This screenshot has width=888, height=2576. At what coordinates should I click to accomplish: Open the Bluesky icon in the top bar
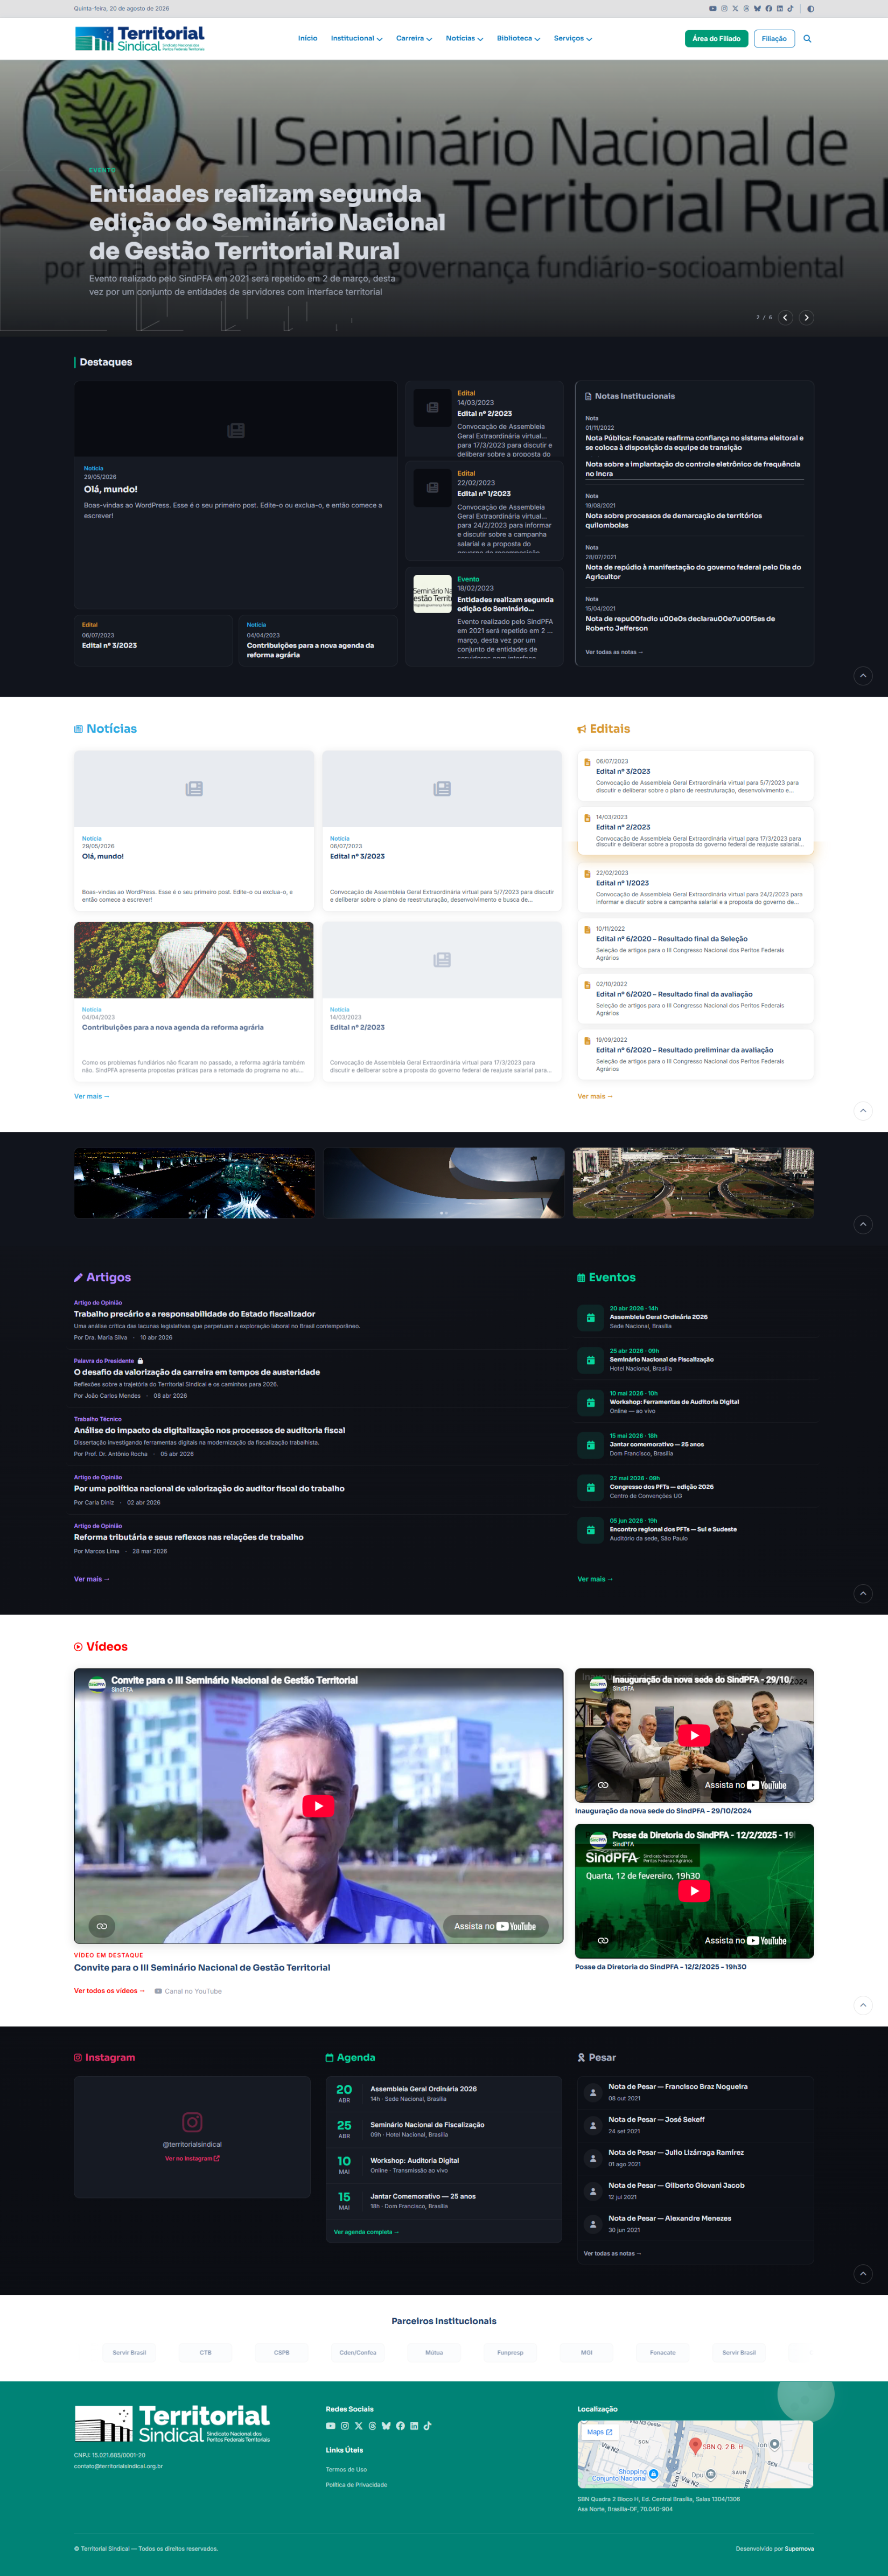(x=757, y=8)
